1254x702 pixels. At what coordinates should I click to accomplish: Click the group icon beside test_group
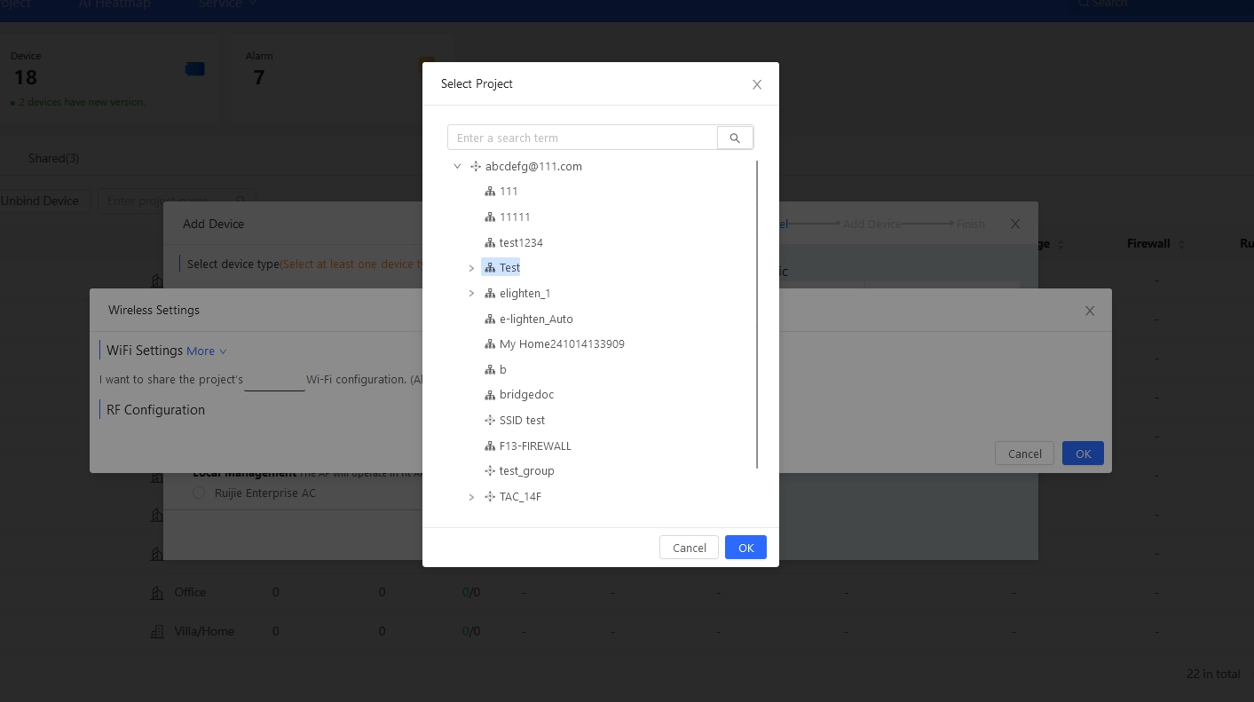pyautogui.click(x=490, y=471)
